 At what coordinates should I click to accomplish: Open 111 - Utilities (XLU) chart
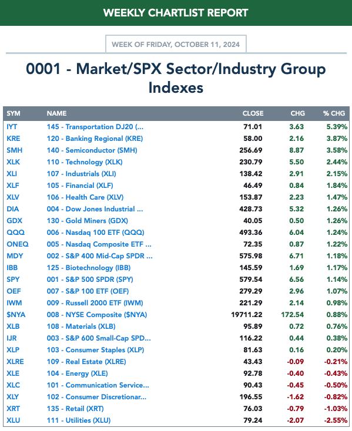pos(79,420)
